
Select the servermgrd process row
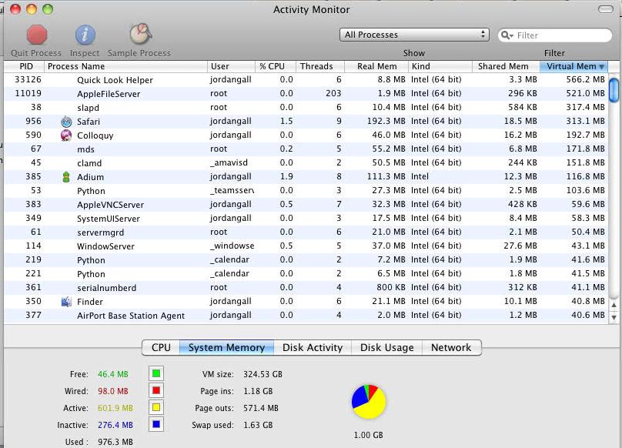(x=306, y=232)
